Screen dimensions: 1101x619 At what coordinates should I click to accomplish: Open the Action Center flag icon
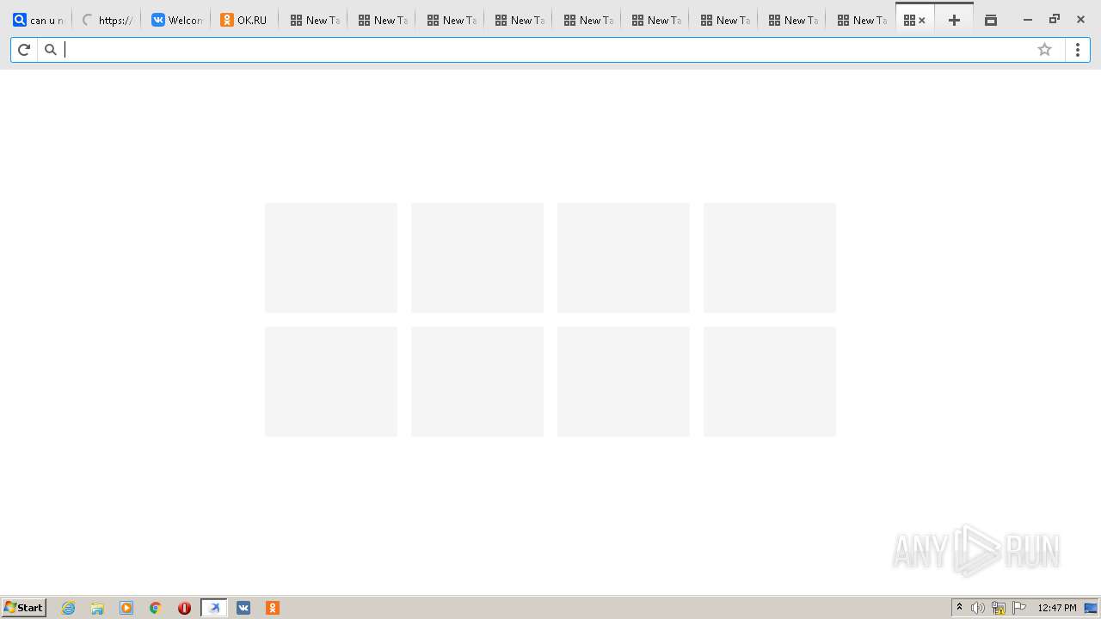pyautogui.click(x=1019, y=608)
